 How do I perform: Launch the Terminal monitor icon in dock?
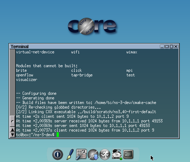tap(128, 154)
